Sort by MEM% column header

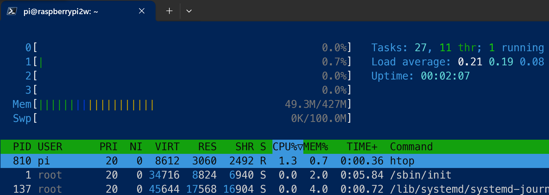[316, 147]
